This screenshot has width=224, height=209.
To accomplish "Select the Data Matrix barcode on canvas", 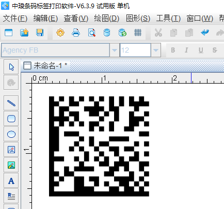I will click(x=99, y=147).
